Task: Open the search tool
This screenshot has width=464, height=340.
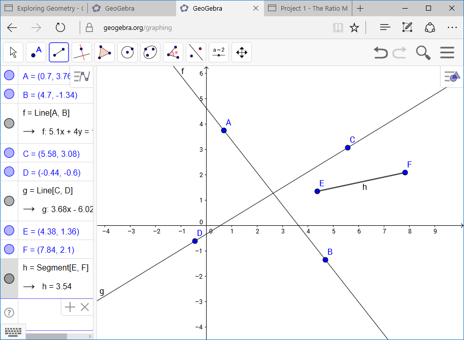Action: [x=423, y=52]
